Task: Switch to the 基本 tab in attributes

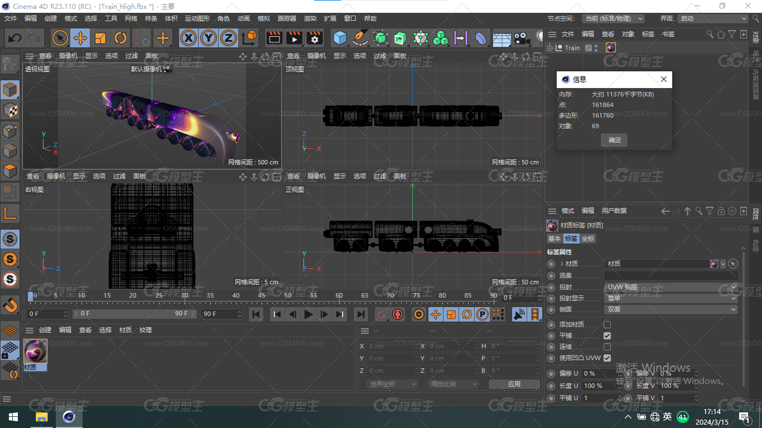Action: coord(554,239)
